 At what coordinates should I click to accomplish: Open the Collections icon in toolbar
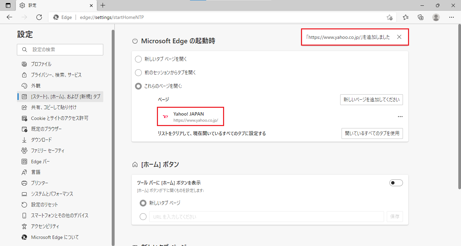(421, 17)
